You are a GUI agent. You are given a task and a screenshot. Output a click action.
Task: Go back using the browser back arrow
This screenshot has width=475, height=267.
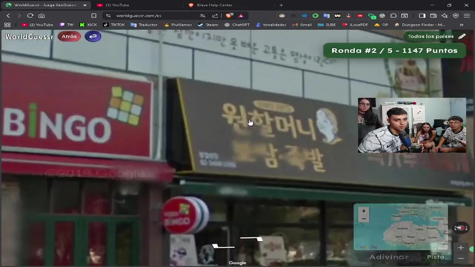pyautogui.click(x=8, y=16)
